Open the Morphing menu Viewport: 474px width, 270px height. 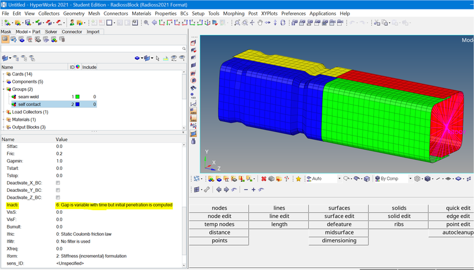233,14
